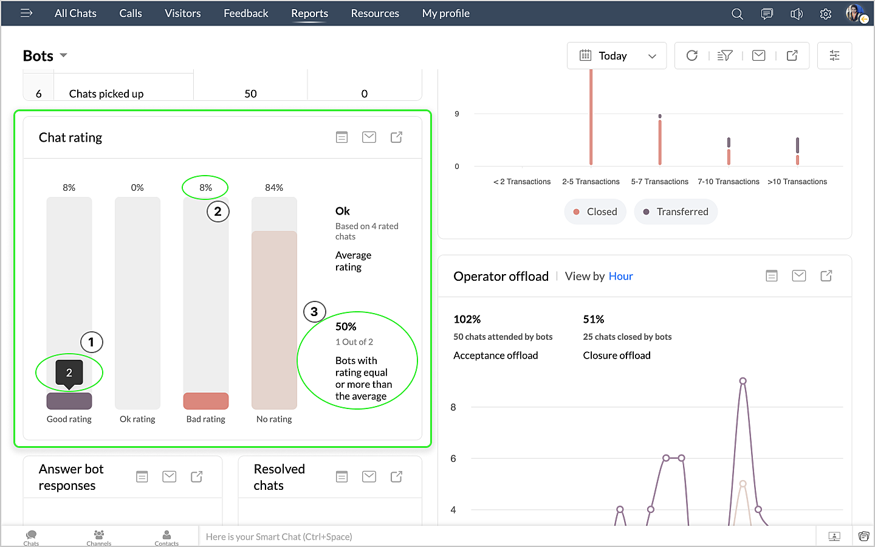Open the Today date range dropdown

616,56
